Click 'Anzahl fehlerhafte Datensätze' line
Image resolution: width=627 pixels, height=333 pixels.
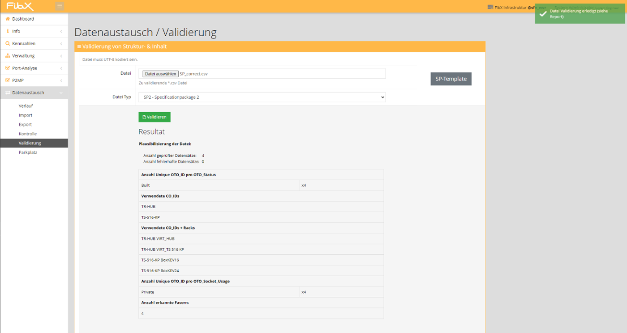click(x=174, y=161)
